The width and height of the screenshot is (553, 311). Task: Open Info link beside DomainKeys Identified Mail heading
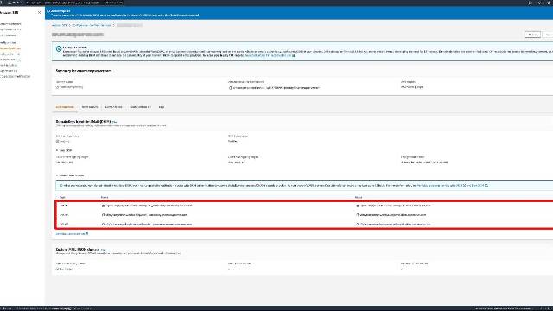coord(114,122)
